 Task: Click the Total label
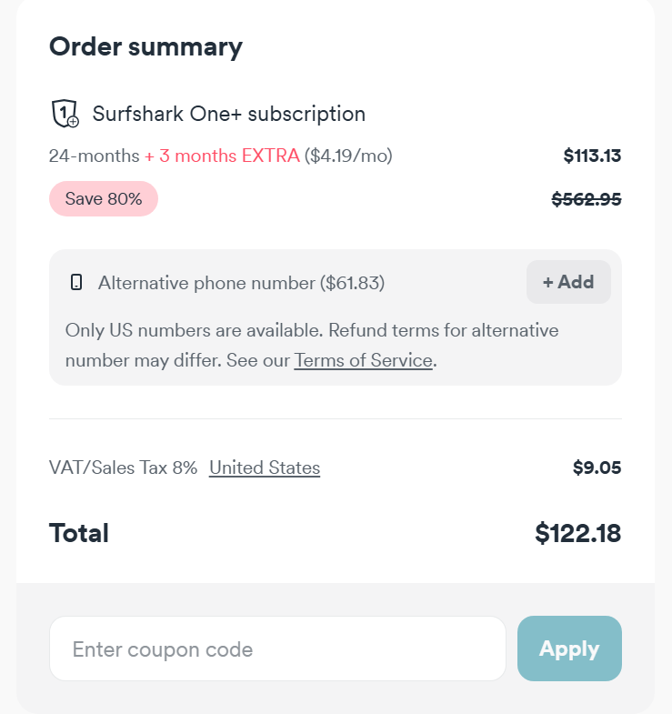(79, 533)
